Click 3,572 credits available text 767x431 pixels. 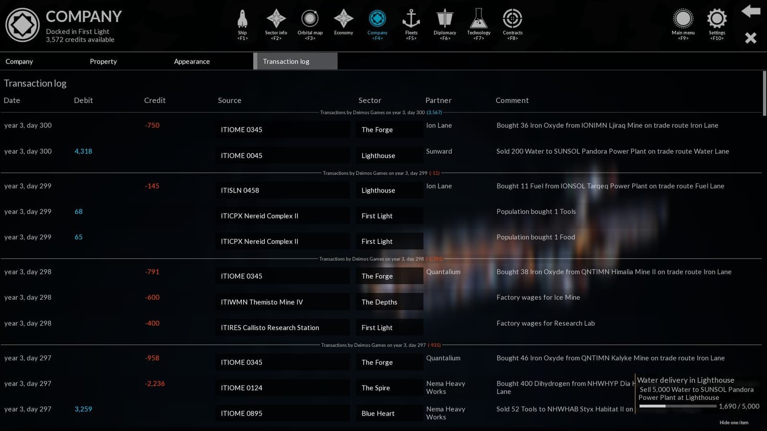(80, 40)
